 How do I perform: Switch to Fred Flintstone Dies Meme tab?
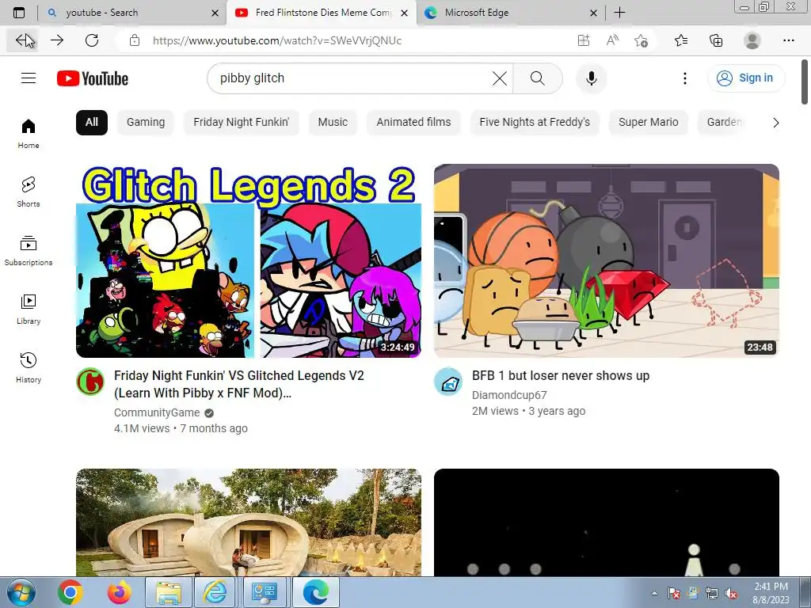pos(323,13)
